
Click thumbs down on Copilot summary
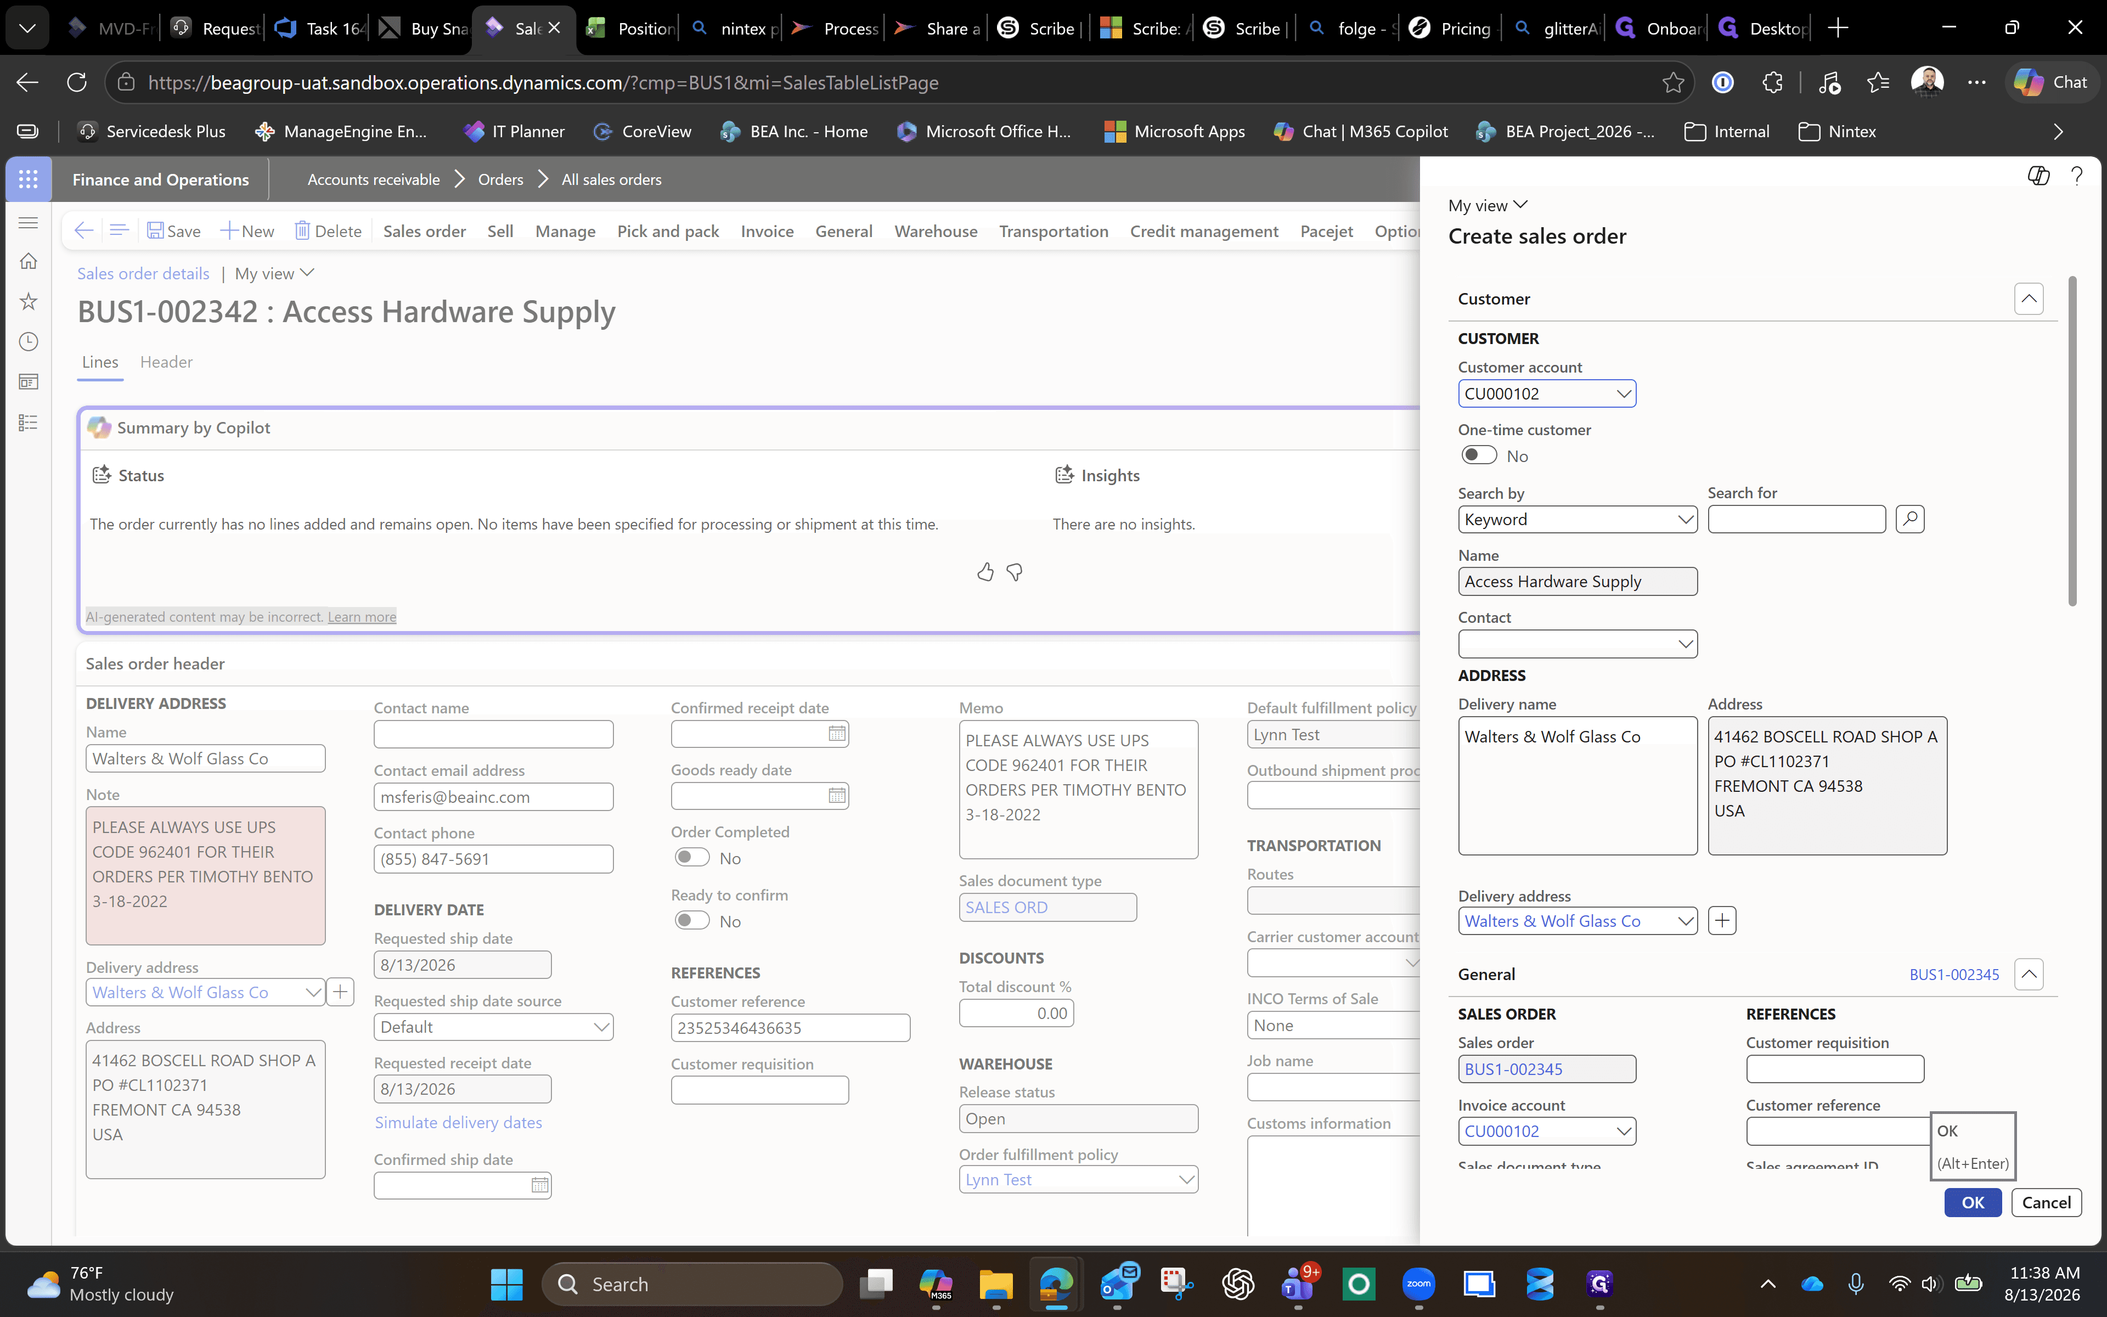1015,572
